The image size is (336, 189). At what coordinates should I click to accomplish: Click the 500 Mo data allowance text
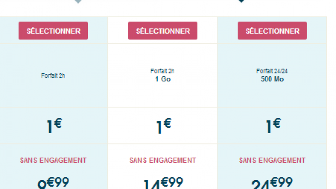tap(272, 79)
